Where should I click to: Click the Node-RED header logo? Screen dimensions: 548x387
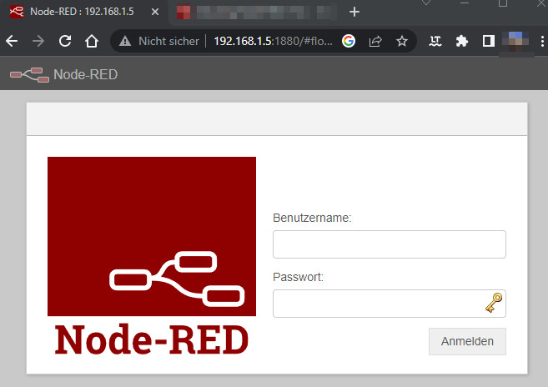30,75
